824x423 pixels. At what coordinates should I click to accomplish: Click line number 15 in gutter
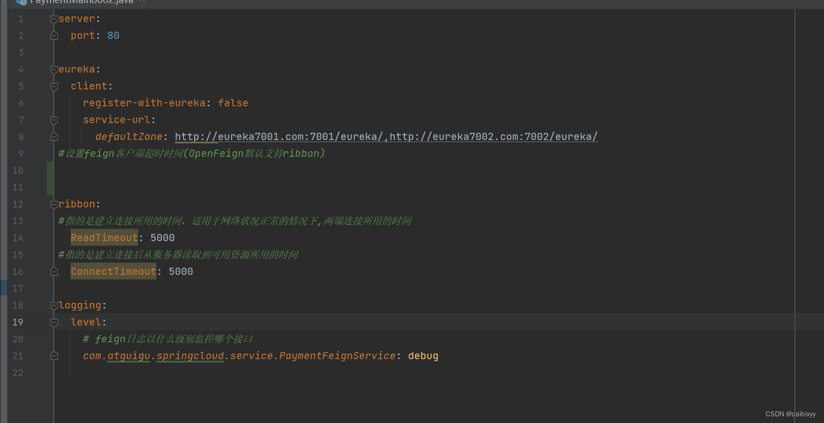18,255
